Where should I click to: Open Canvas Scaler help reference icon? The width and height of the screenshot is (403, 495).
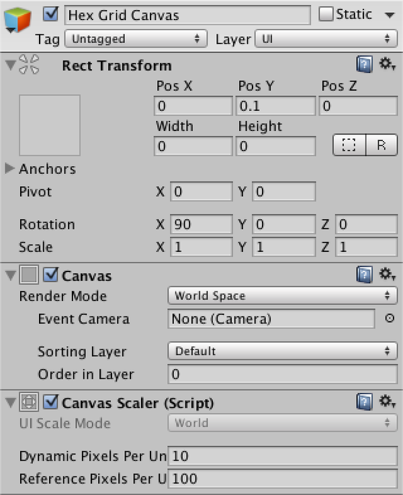coord(364,402)
